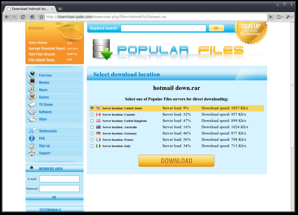Click the United Kingdom flag icon

coord(98,121)
